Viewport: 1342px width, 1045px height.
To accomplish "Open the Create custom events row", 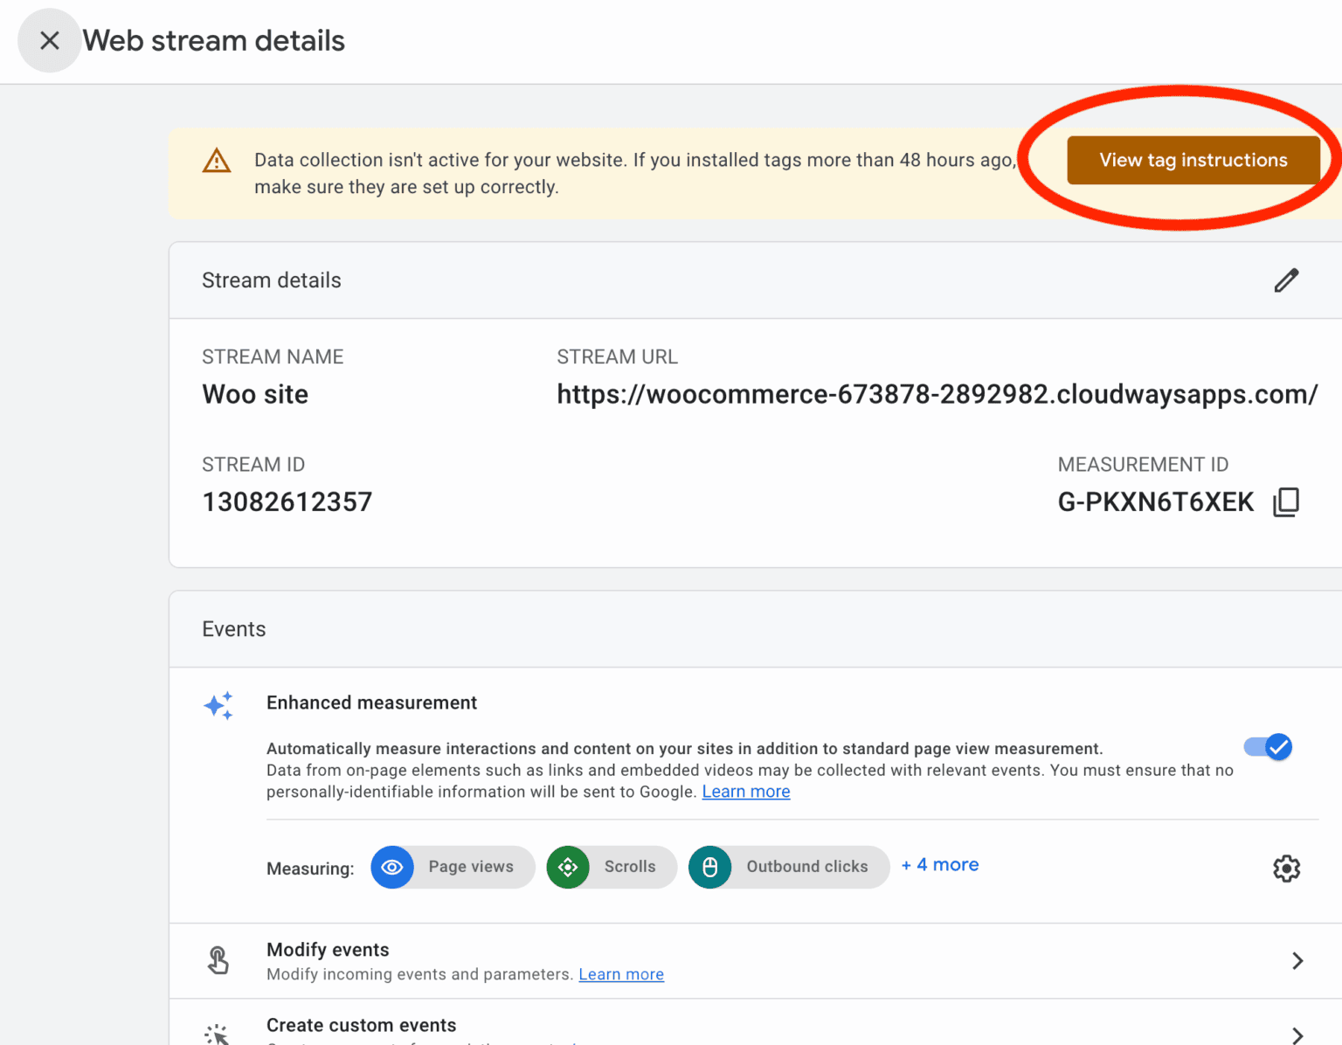I will [x=755, y=1022].
